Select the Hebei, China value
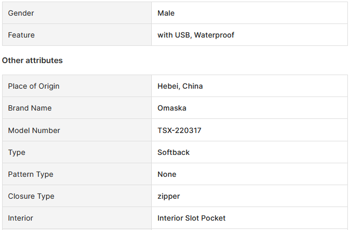Screen dimensions: 350x230 [180, 86]
